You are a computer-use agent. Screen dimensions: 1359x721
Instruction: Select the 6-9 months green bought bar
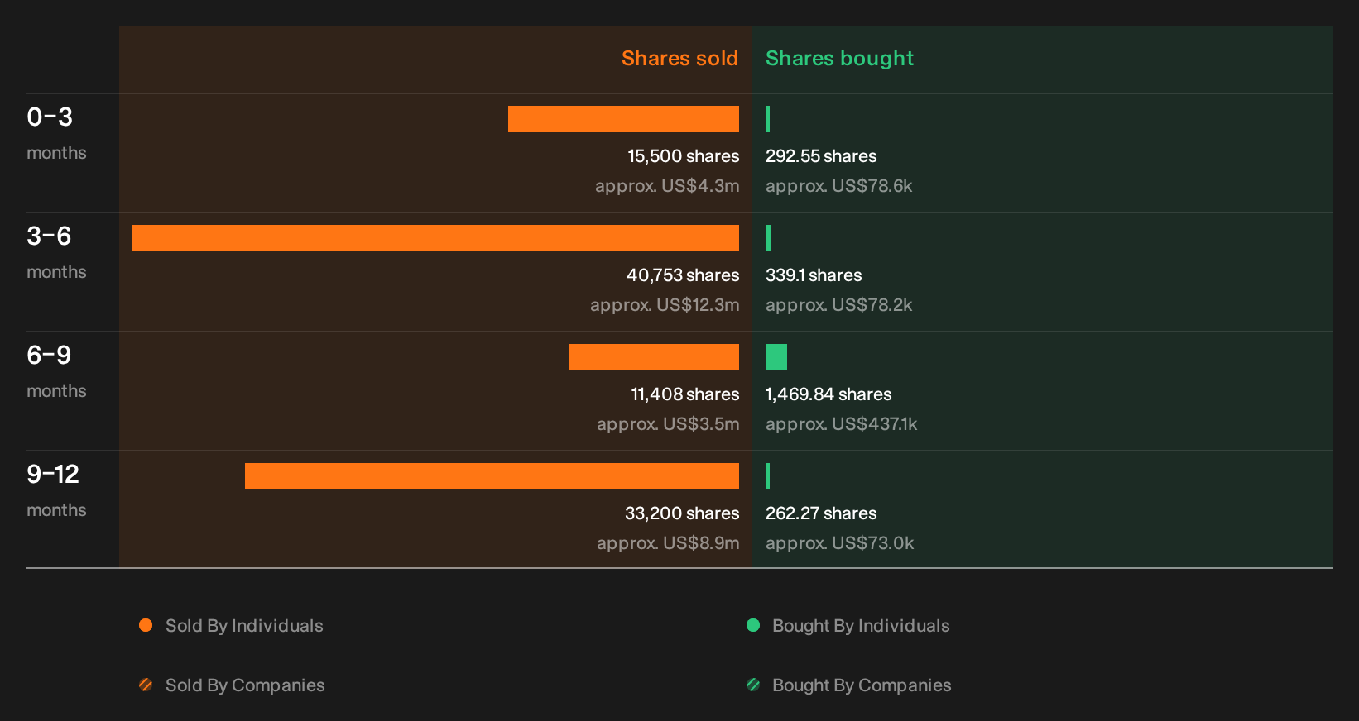coord(776,357)
